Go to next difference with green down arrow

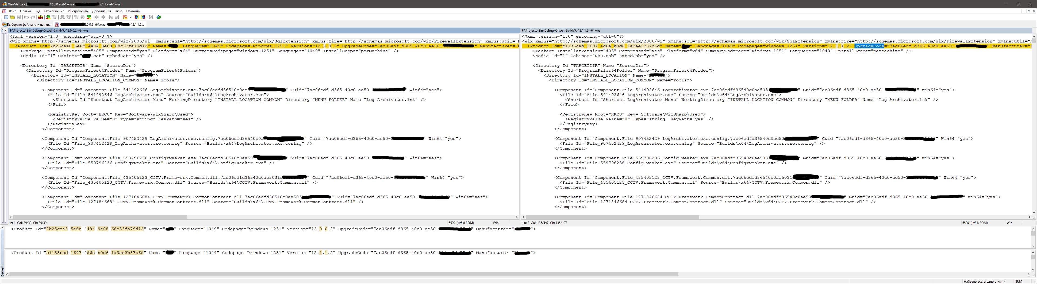click(48, 17)
